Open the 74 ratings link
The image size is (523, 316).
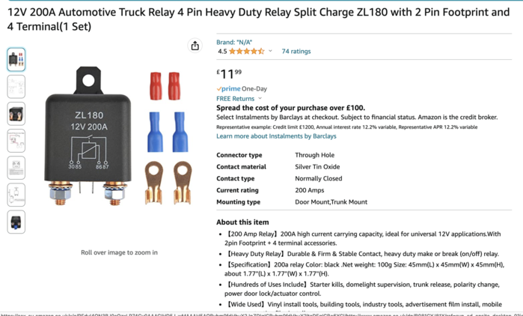[296, 51]
